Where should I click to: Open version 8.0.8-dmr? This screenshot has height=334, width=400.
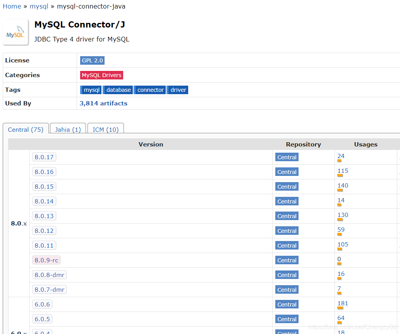[x=50, y=275]
